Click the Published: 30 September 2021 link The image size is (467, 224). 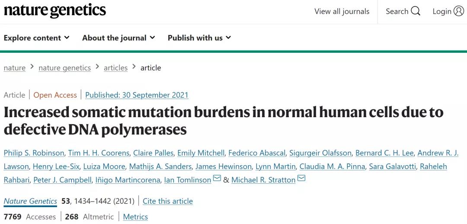point(137,95)
